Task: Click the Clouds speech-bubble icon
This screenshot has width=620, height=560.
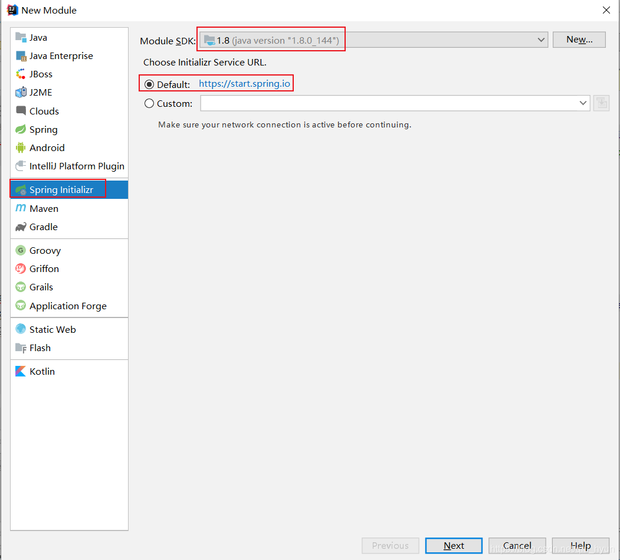Action: point(21,111)
